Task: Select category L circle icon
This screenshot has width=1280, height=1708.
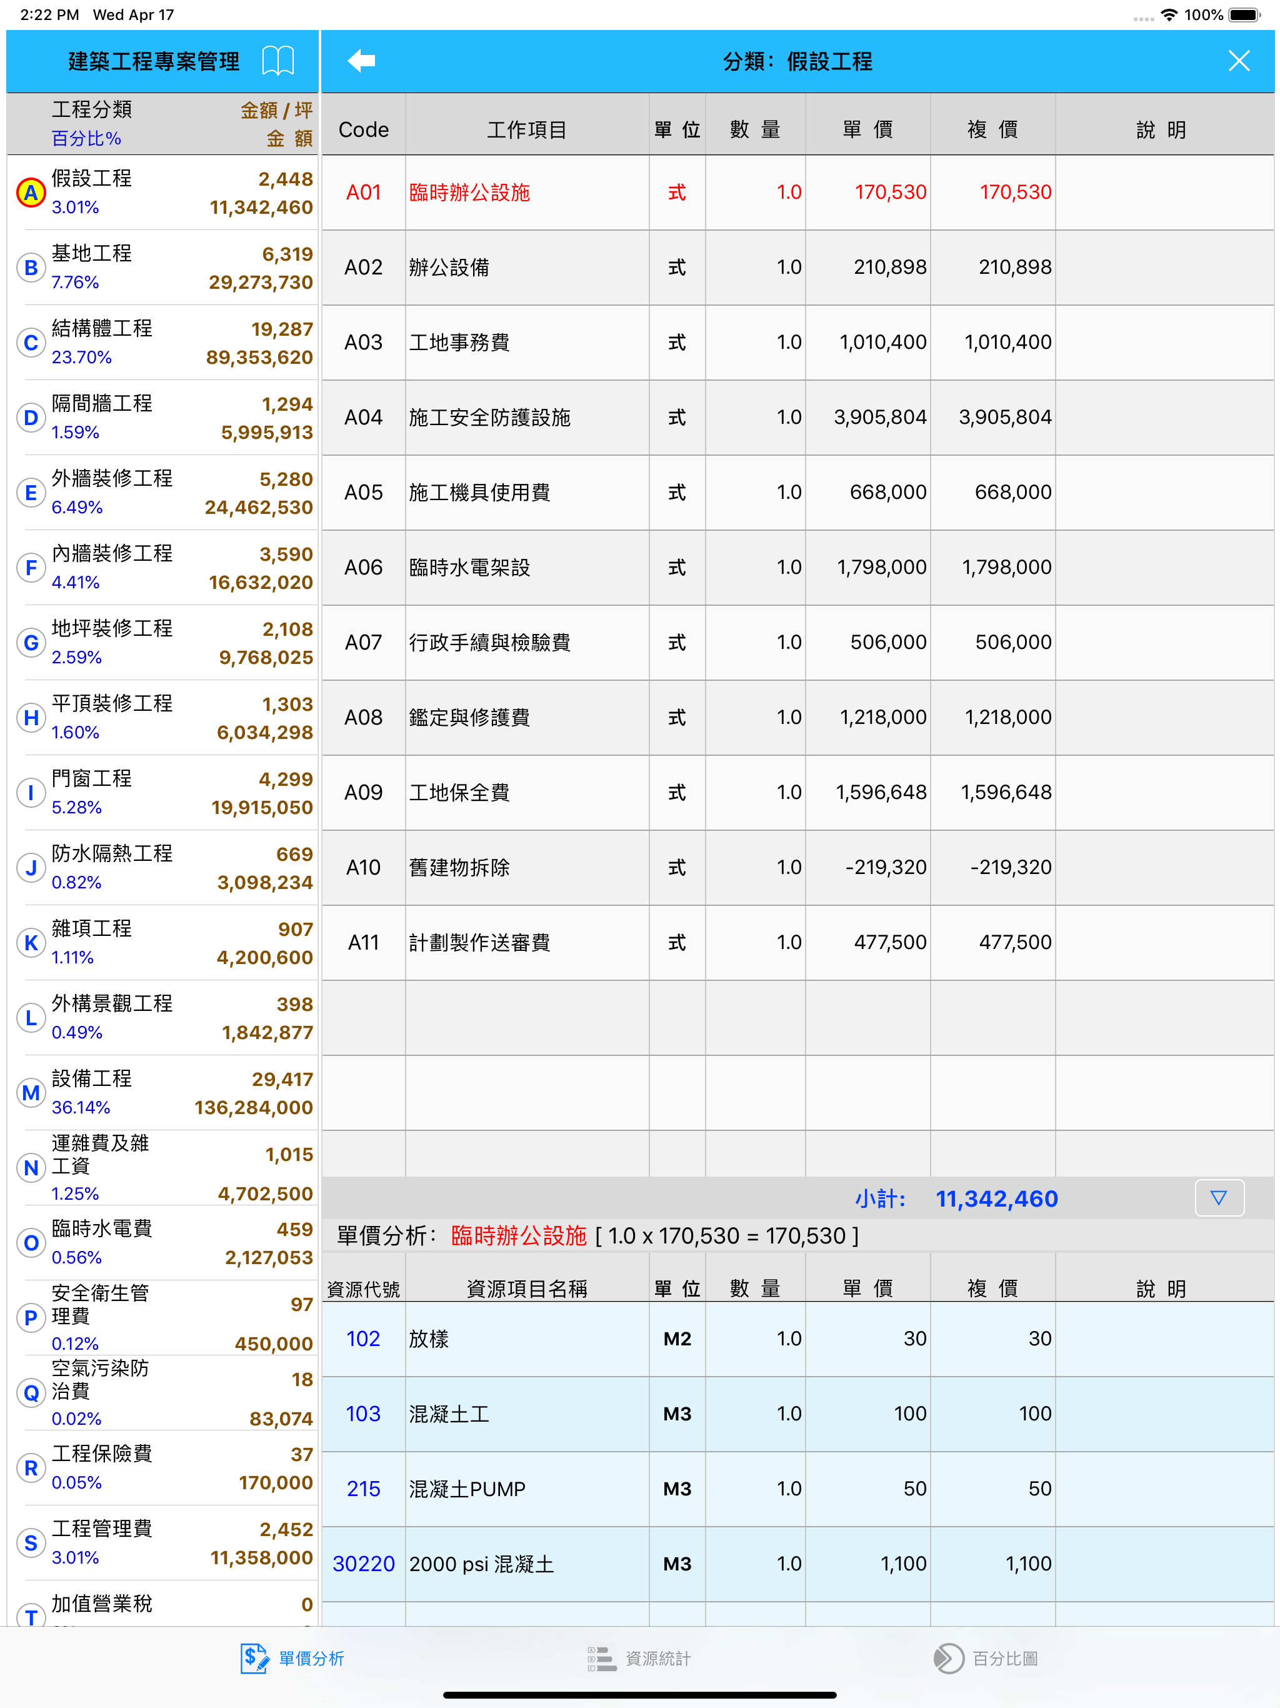Action: click(31, 1018)
